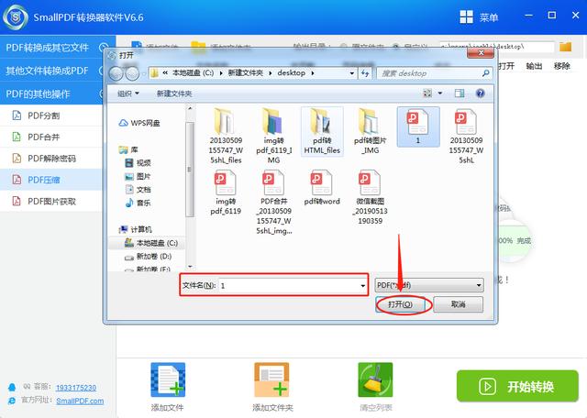587x418 pixels.
Task: Select 计算机 in navigation pane
Action: (135, 229)
